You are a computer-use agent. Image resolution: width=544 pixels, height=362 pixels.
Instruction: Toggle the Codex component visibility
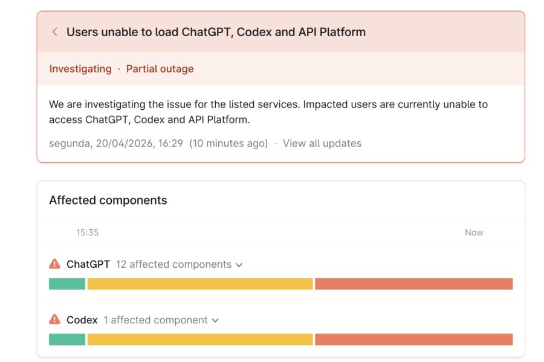(x=216, y=320)
